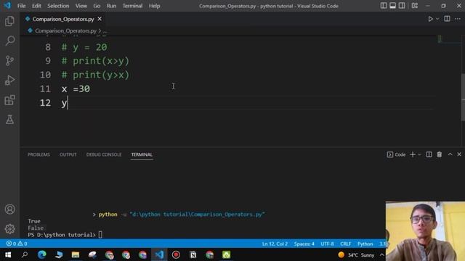Open the Selection menu
This screenshot has width=465, height=261.
click(58, 6)
